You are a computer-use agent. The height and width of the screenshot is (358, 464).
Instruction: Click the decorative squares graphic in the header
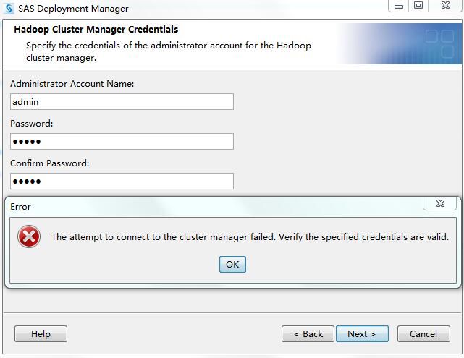[439, 44]
